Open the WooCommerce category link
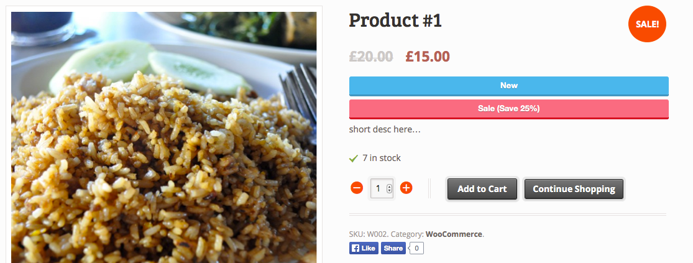This screenshot has width=693, height=263. tap(454, 234)
